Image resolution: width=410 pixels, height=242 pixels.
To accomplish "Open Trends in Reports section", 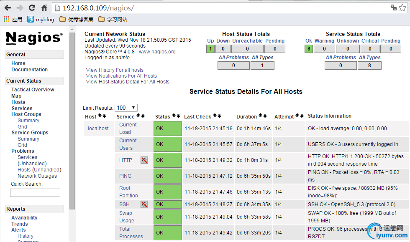I will 20,224.
